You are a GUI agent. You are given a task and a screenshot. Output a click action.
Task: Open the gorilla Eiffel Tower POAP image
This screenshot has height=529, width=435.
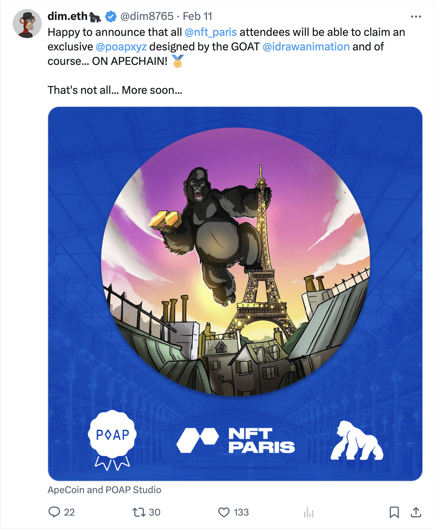coord(235,294)
